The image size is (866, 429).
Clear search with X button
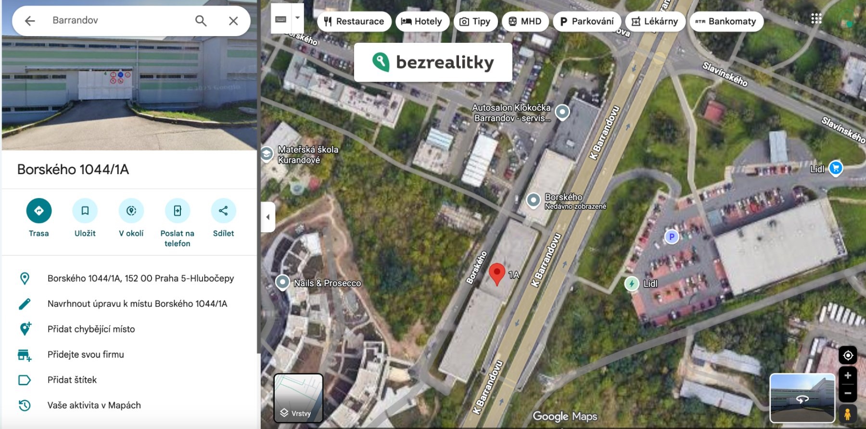tap(233, 21)
